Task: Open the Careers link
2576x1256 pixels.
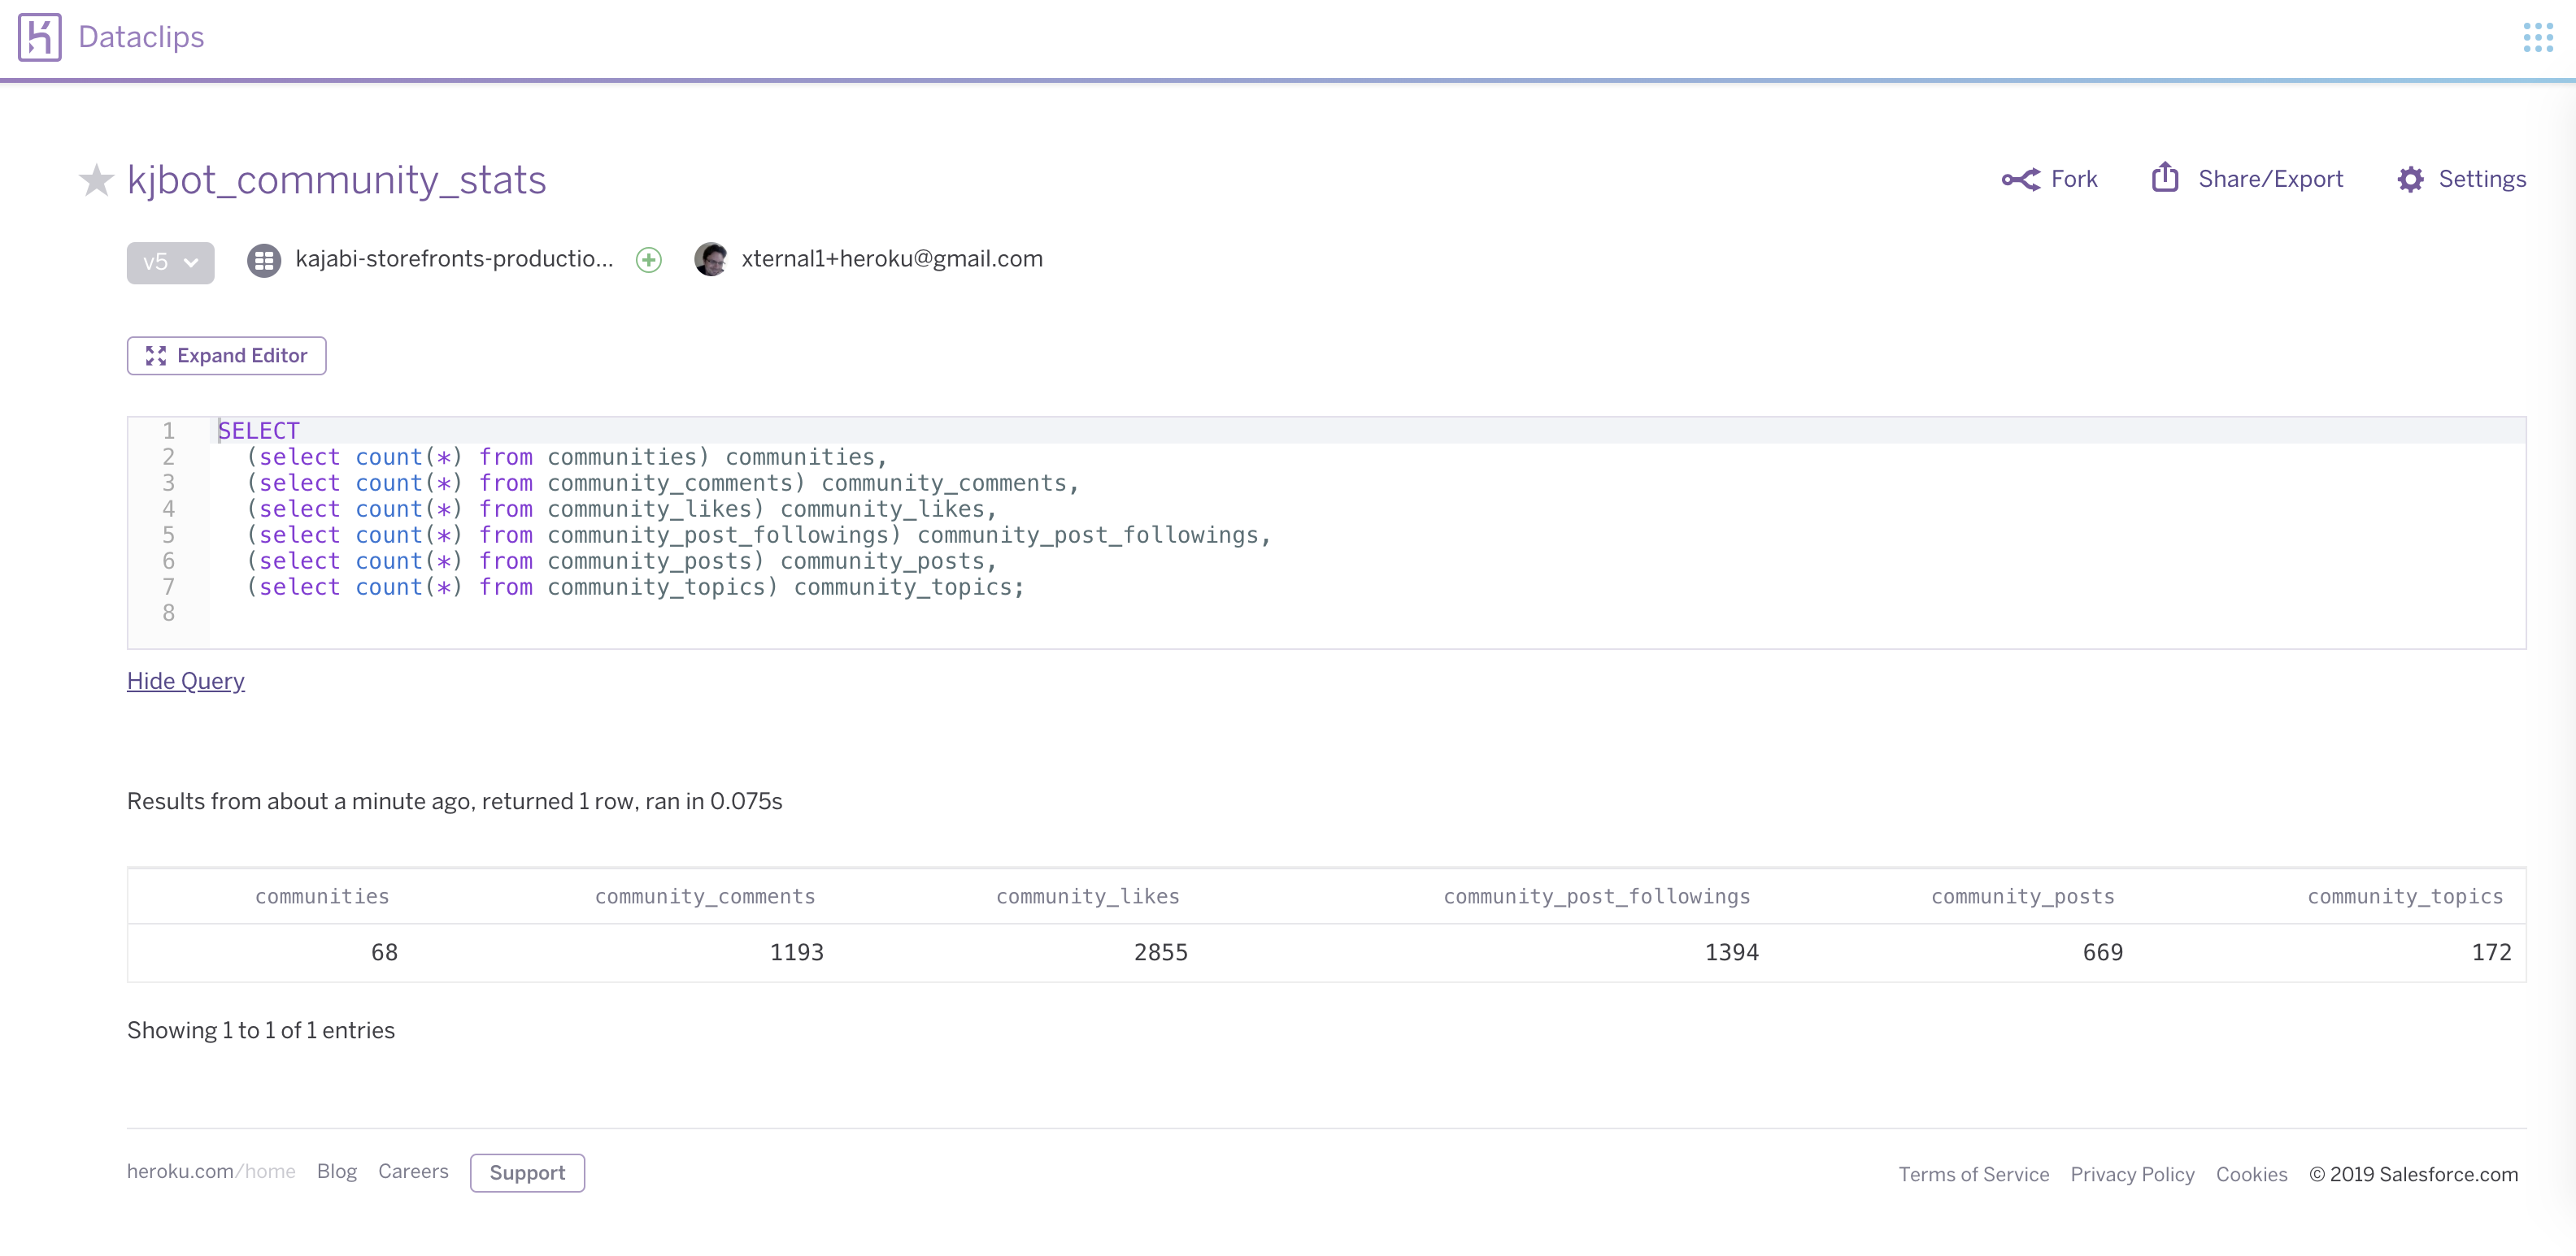Action: [x=412, y=1172]
